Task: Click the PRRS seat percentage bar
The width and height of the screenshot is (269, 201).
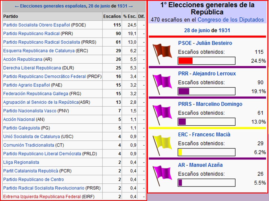Action: (x=207, y=122)
